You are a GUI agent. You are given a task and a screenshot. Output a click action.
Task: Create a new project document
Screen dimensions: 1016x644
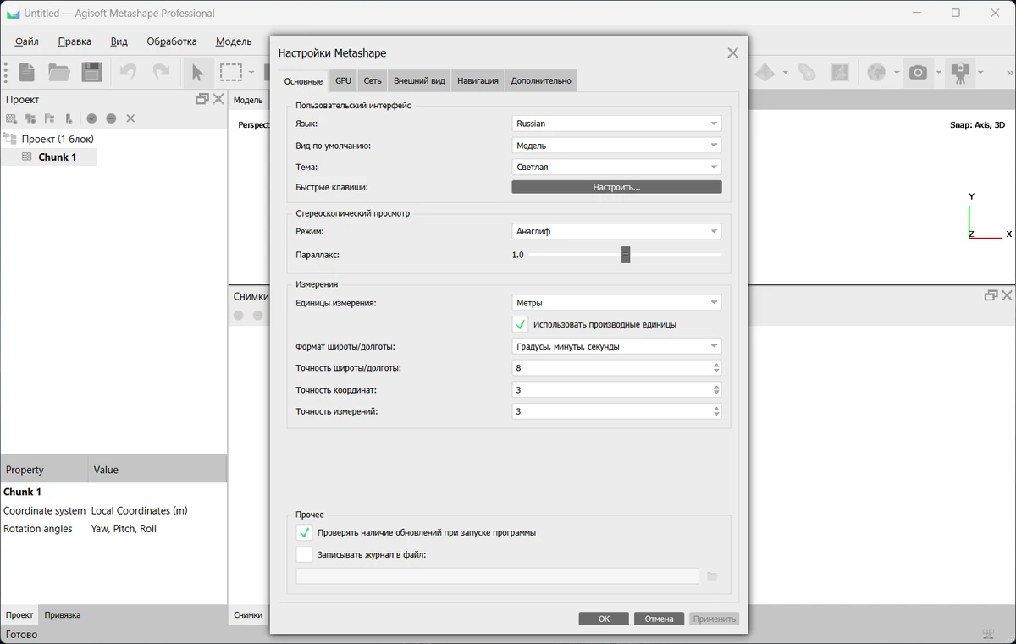click(x=26, y=72)
